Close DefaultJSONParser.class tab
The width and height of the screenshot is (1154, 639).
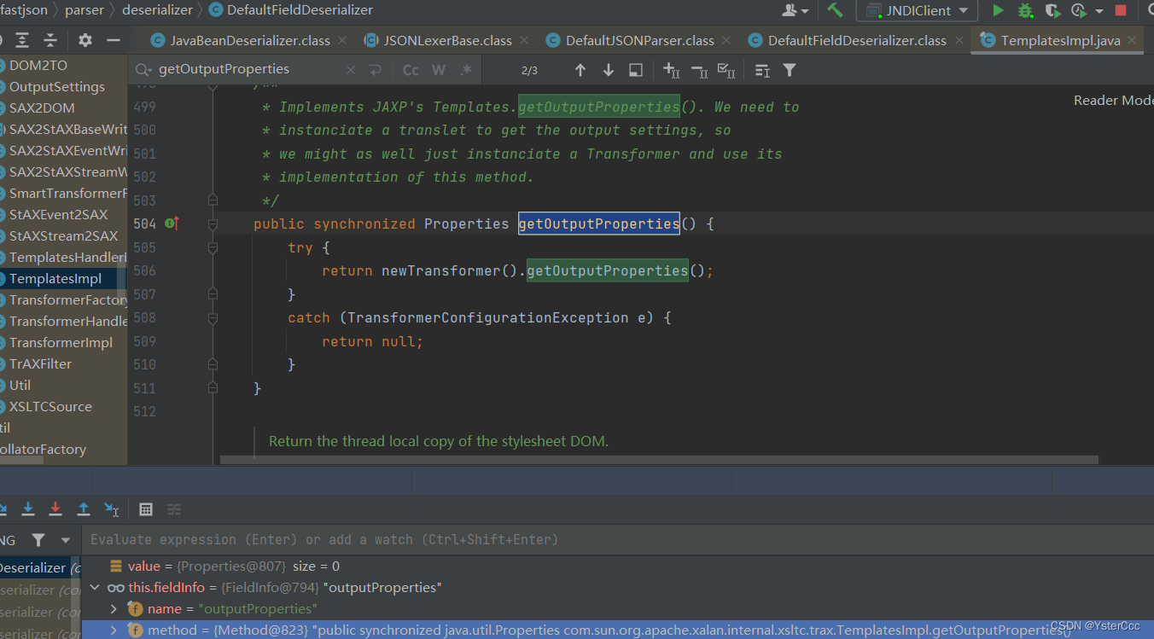725,40
